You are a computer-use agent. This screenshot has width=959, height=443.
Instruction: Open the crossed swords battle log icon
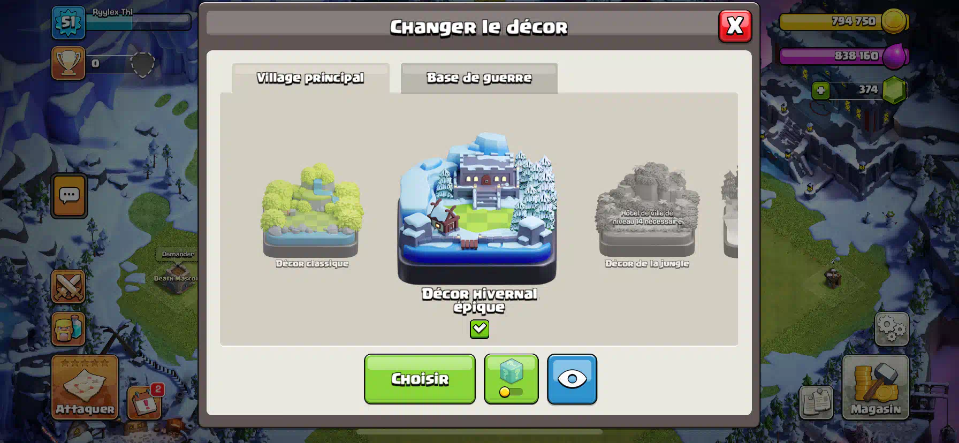(68, 286)
